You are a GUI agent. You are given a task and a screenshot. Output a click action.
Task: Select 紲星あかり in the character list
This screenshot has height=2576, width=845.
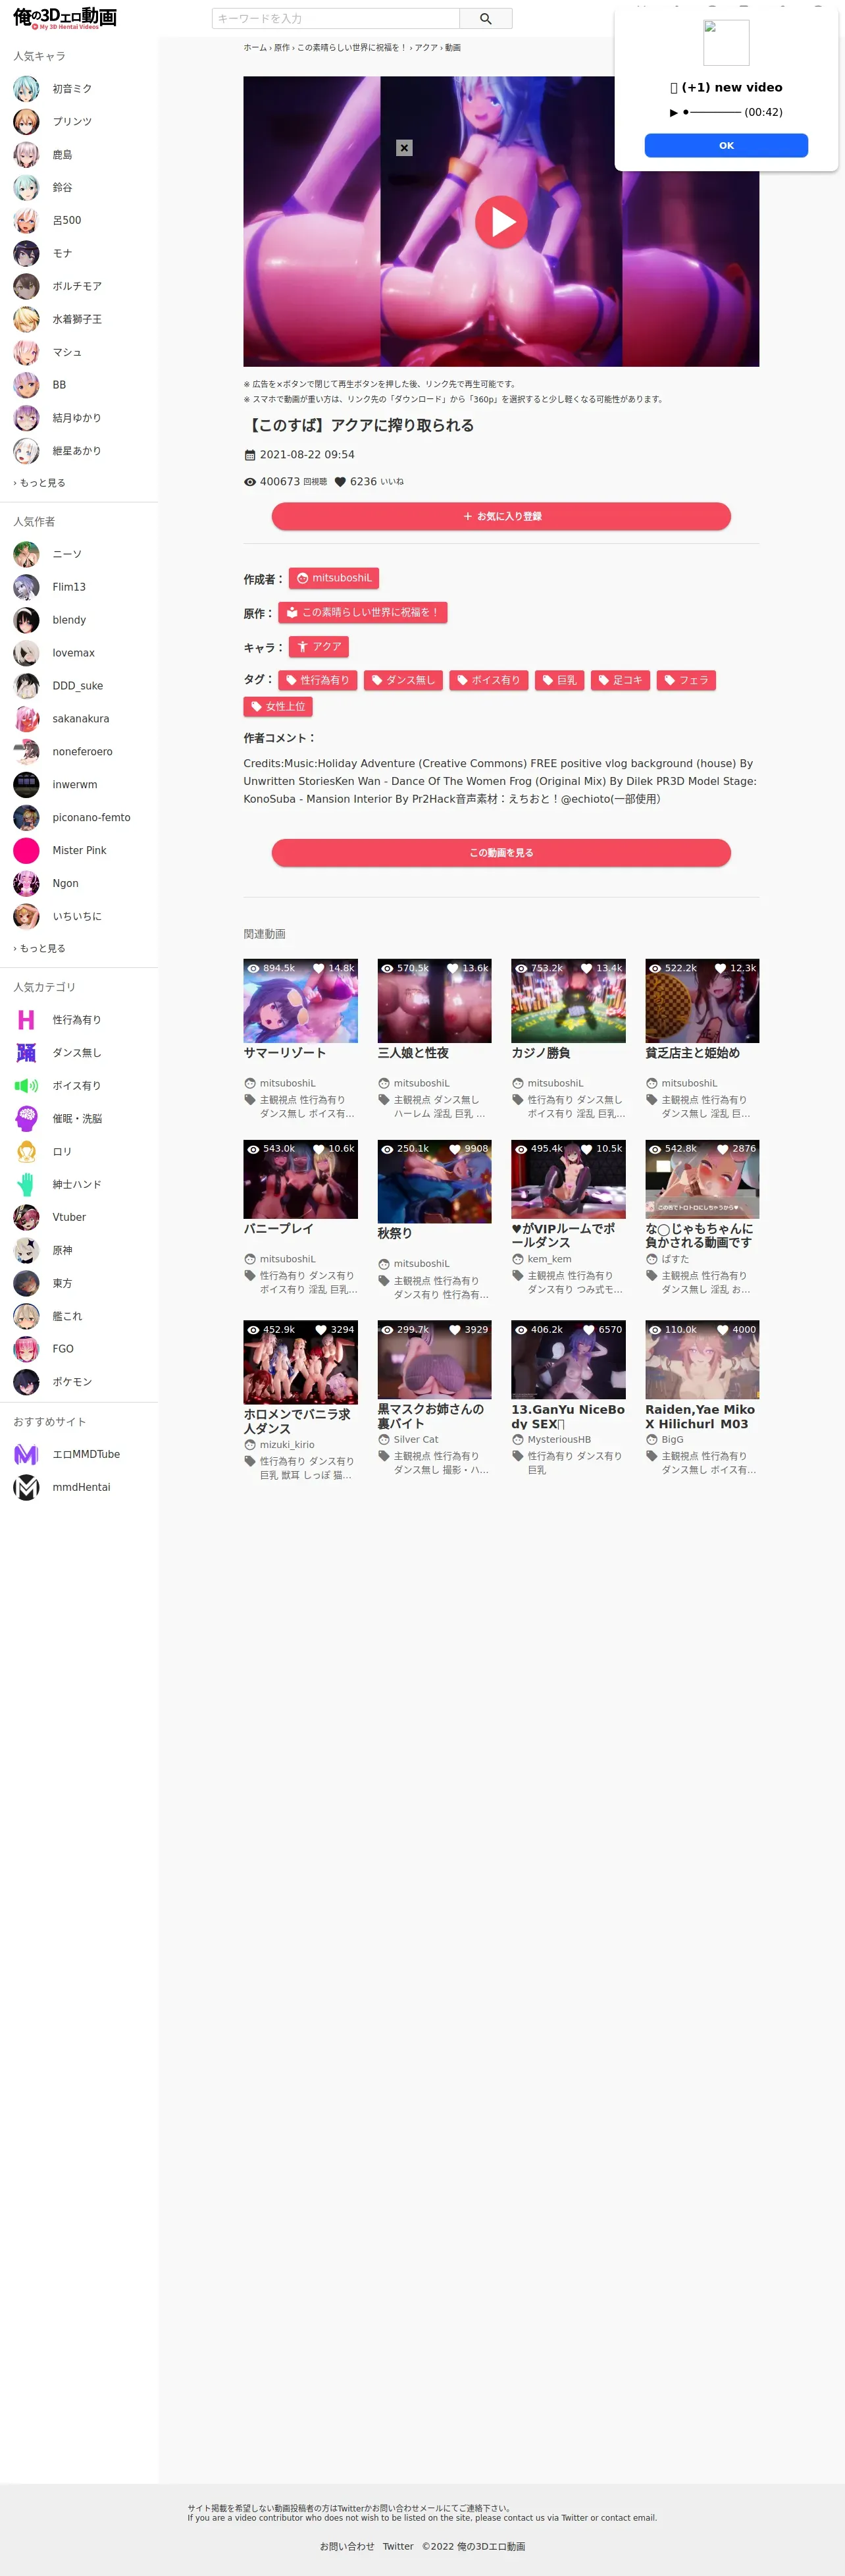tap(77, 452)
